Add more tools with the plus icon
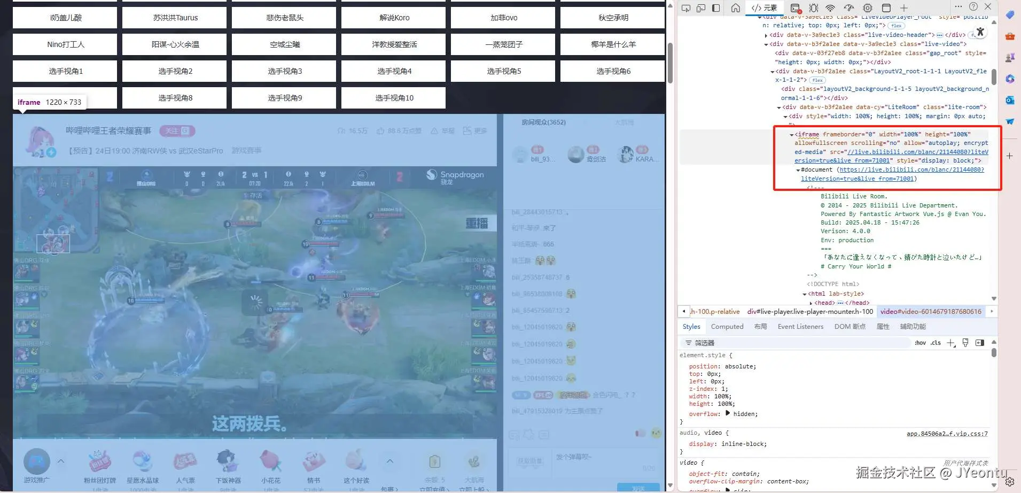Screen dimensions: 1021x493 [904, 8]
